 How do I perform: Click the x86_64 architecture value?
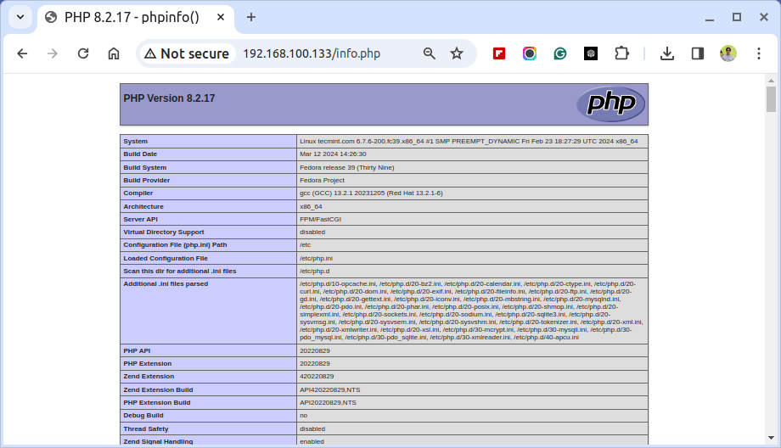click(311, 206)
